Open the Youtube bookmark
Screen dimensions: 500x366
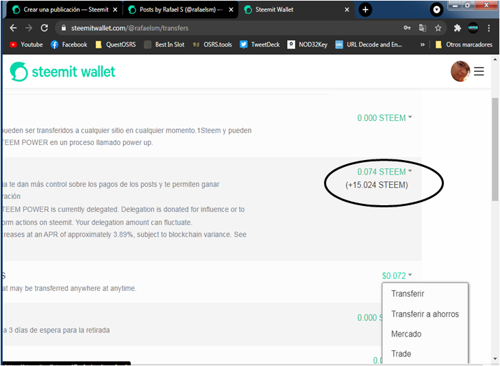26,44
